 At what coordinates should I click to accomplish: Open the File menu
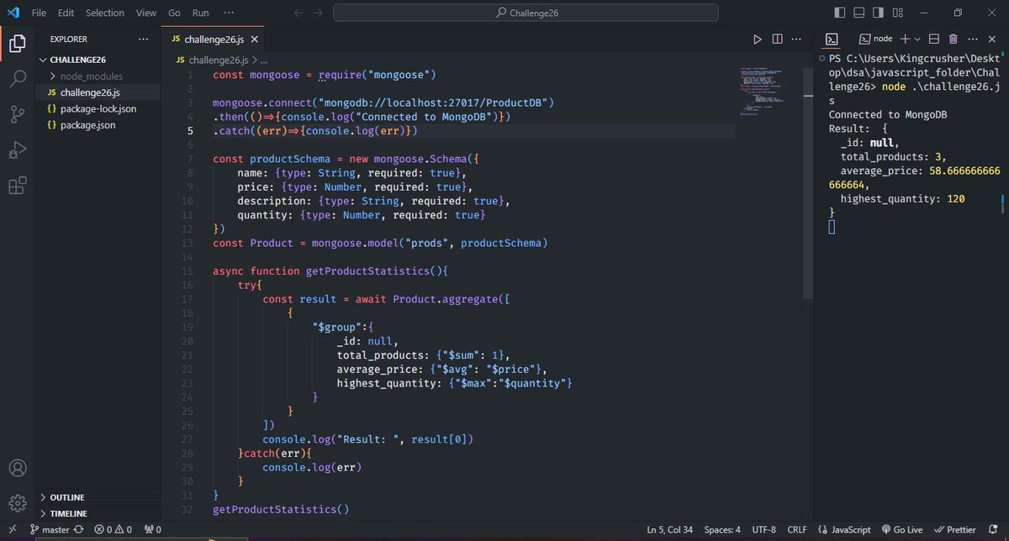click(x=39, y=13)
